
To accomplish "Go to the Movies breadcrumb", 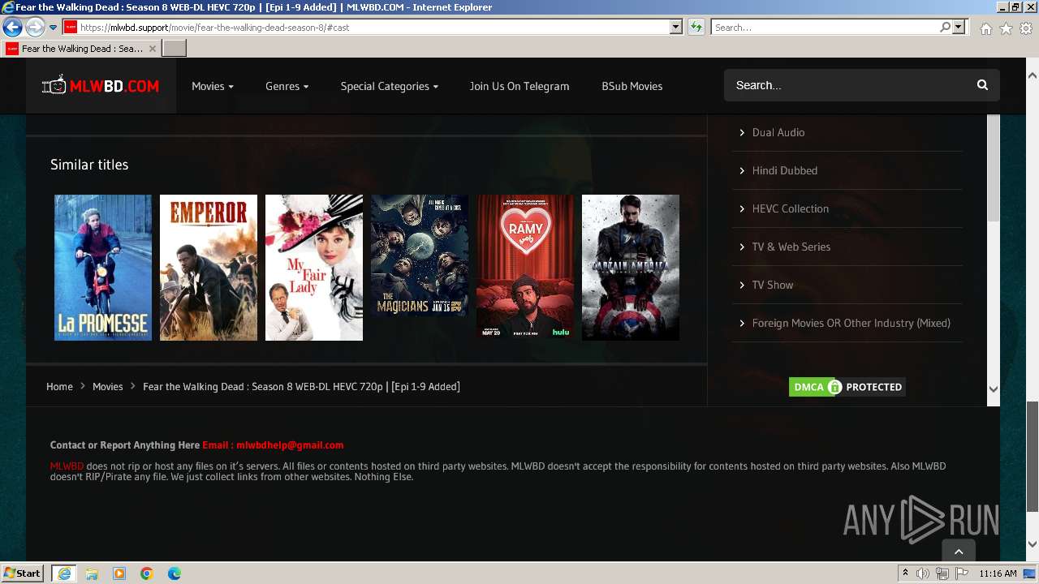I will [107, 387].
